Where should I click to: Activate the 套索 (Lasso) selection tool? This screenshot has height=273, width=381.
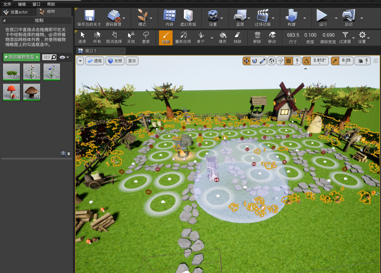click(146, 38)
